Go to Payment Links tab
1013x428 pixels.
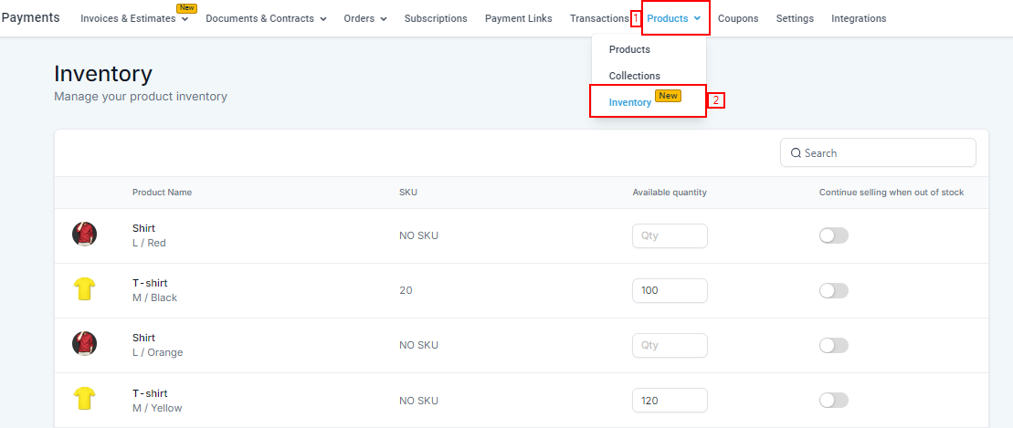pyautogui.click(x=518, y=19)
